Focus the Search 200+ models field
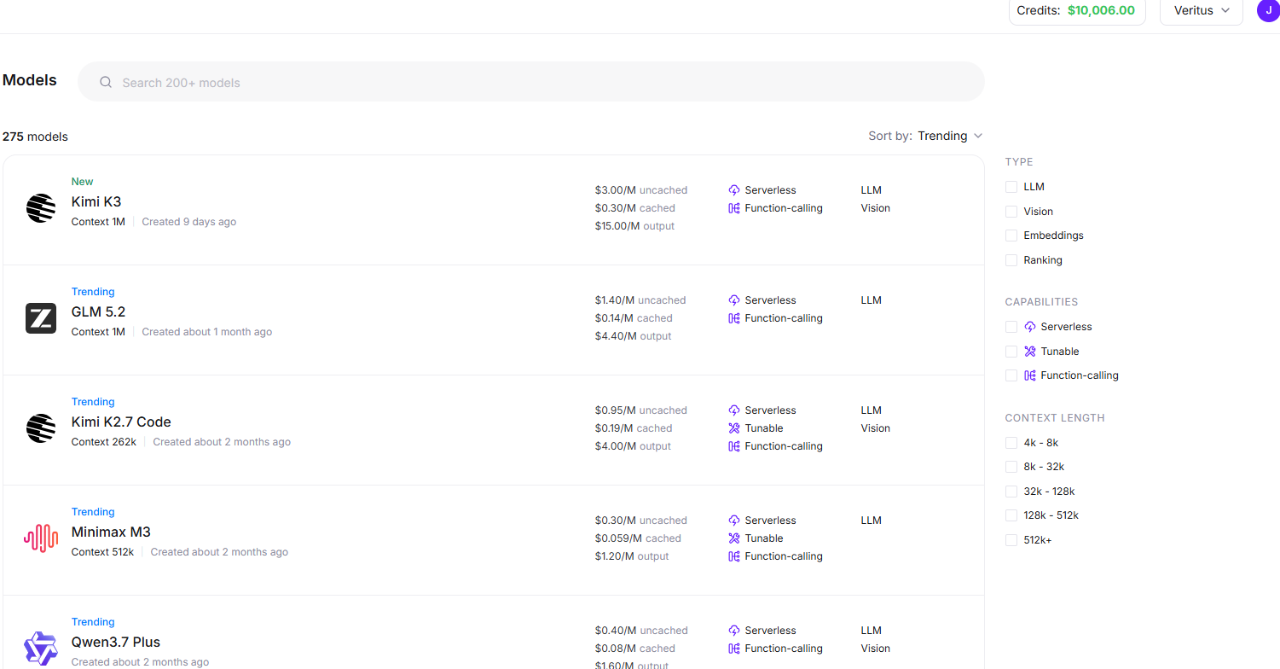 tap(531, 82)
